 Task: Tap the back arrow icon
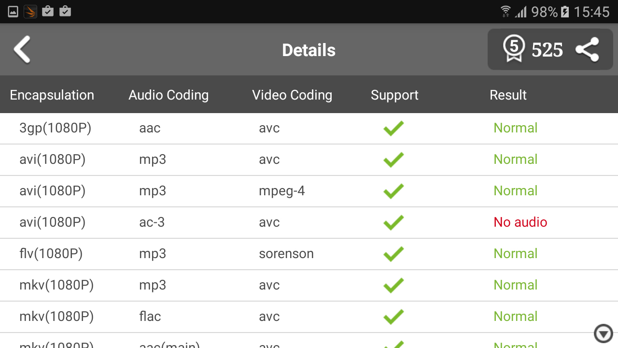22,49
